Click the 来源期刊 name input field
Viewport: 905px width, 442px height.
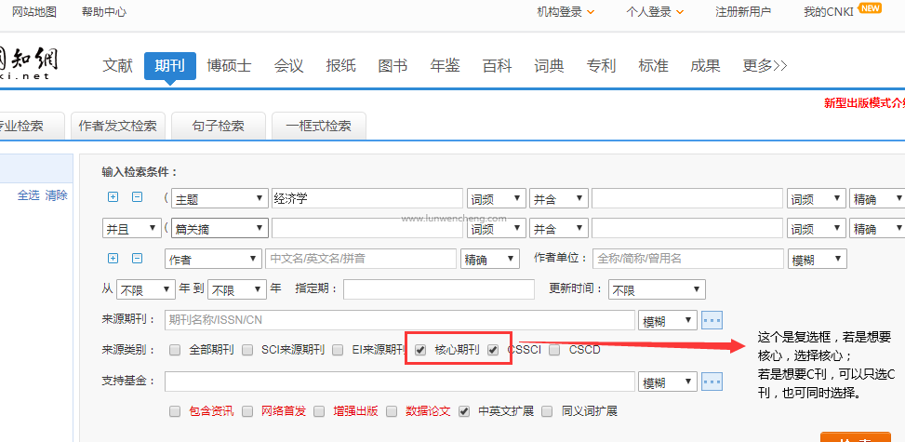(399, 319)
